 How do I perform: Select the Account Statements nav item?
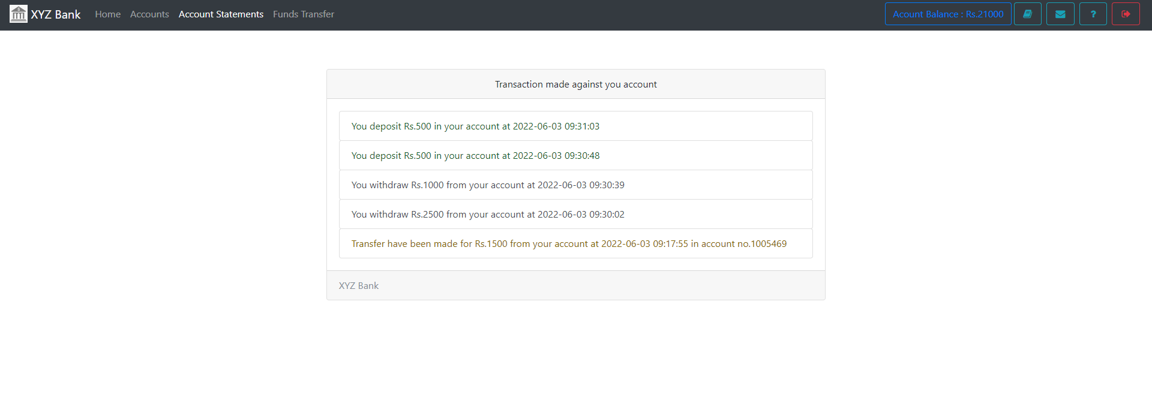(221, 14)
